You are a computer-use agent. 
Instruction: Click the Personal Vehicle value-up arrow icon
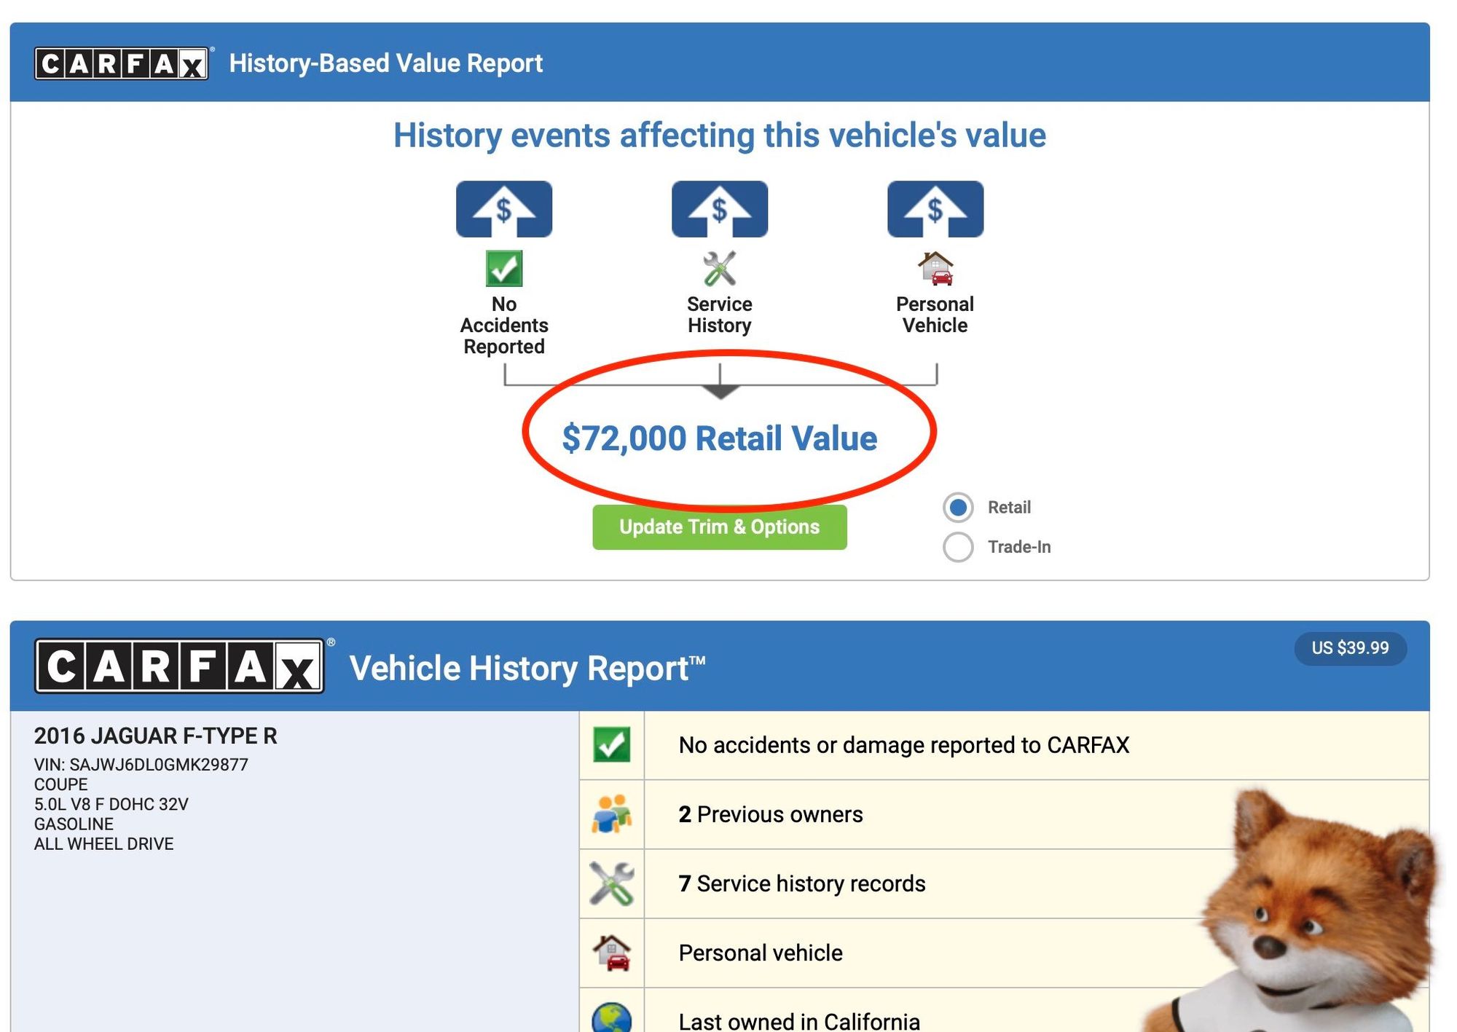click(x=935, y=209)
